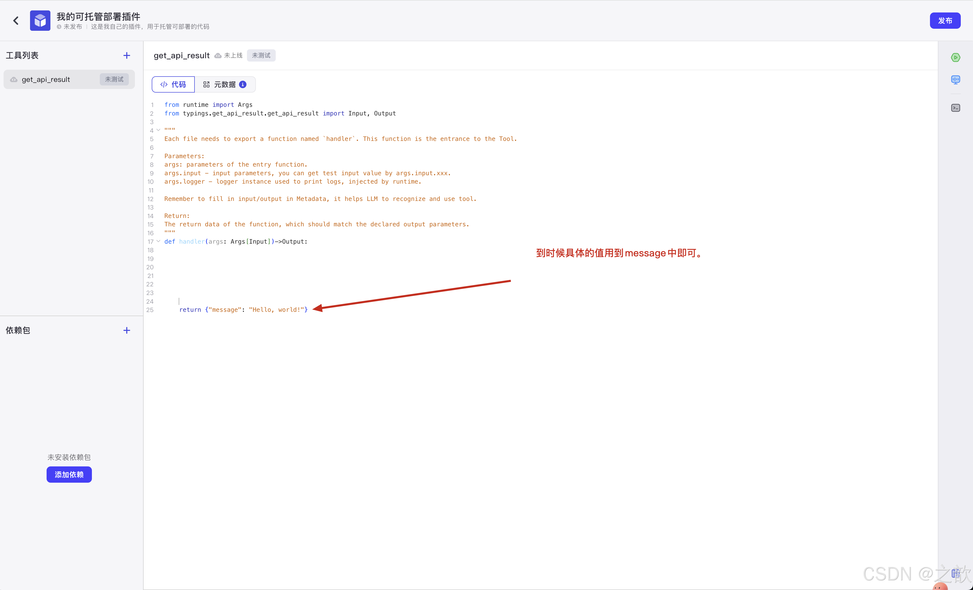Click the 添加依赖 button
This screenshot has width=973, height=590.
pyautogui.click(x=69, y=475)
